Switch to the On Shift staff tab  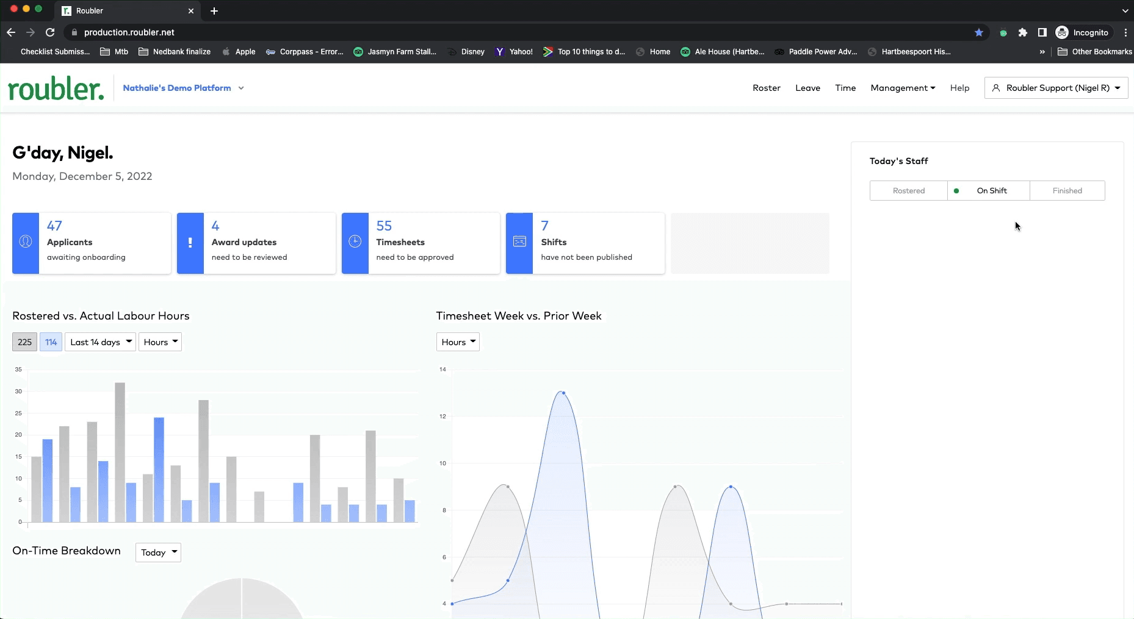[x=989, y=191]
